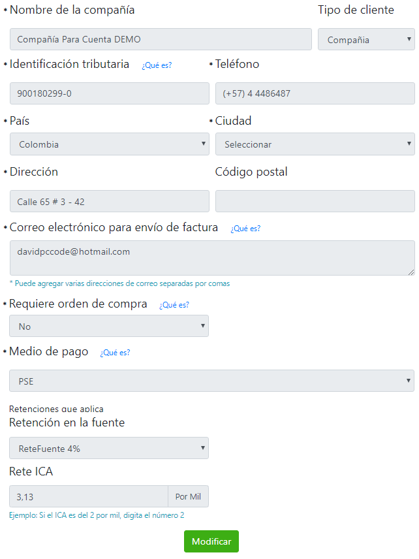Click the email invoice address field

click(x=211, y=258)
